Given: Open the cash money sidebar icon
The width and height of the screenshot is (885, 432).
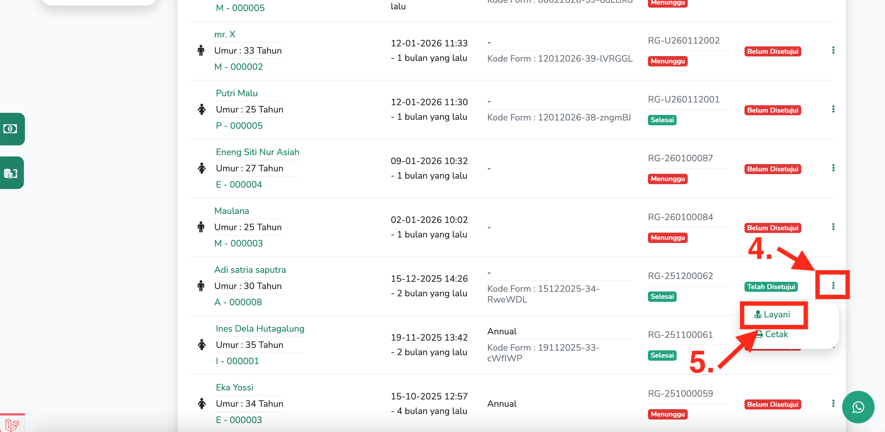Looking at the screenshot, I should point(10,129).
